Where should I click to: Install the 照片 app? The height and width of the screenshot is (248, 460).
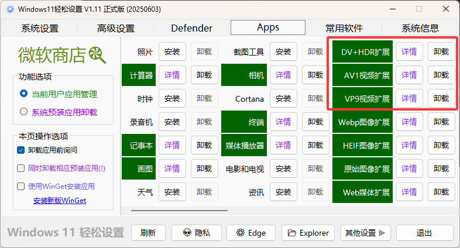coord(172,51)
